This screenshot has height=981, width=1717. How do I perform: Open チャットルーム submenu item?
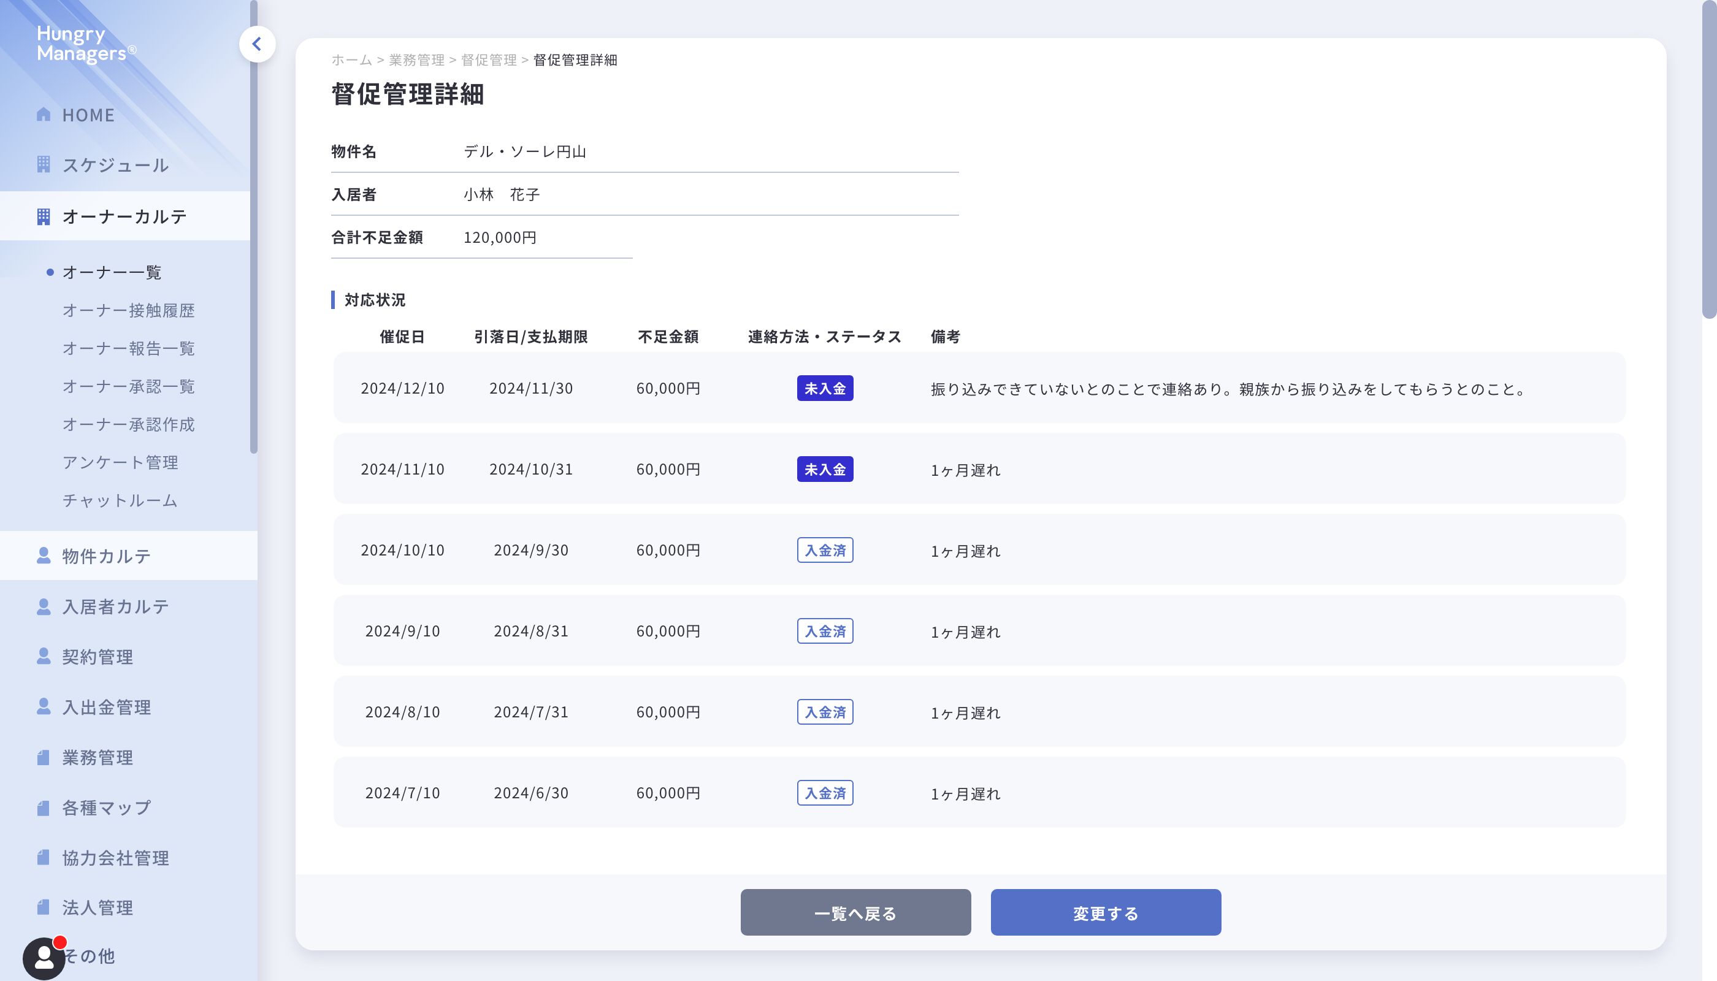120,500
